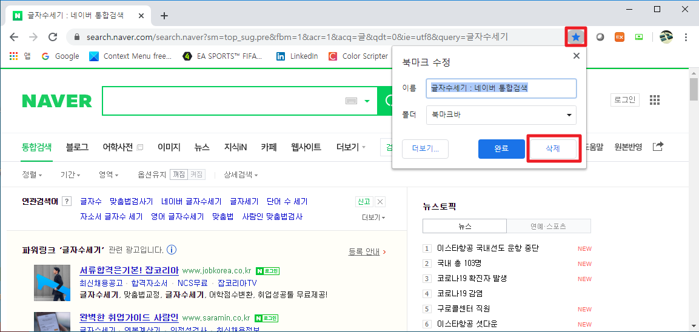Switch to the 블로그 tab
The image size is (699, 332).
[76, 147]
